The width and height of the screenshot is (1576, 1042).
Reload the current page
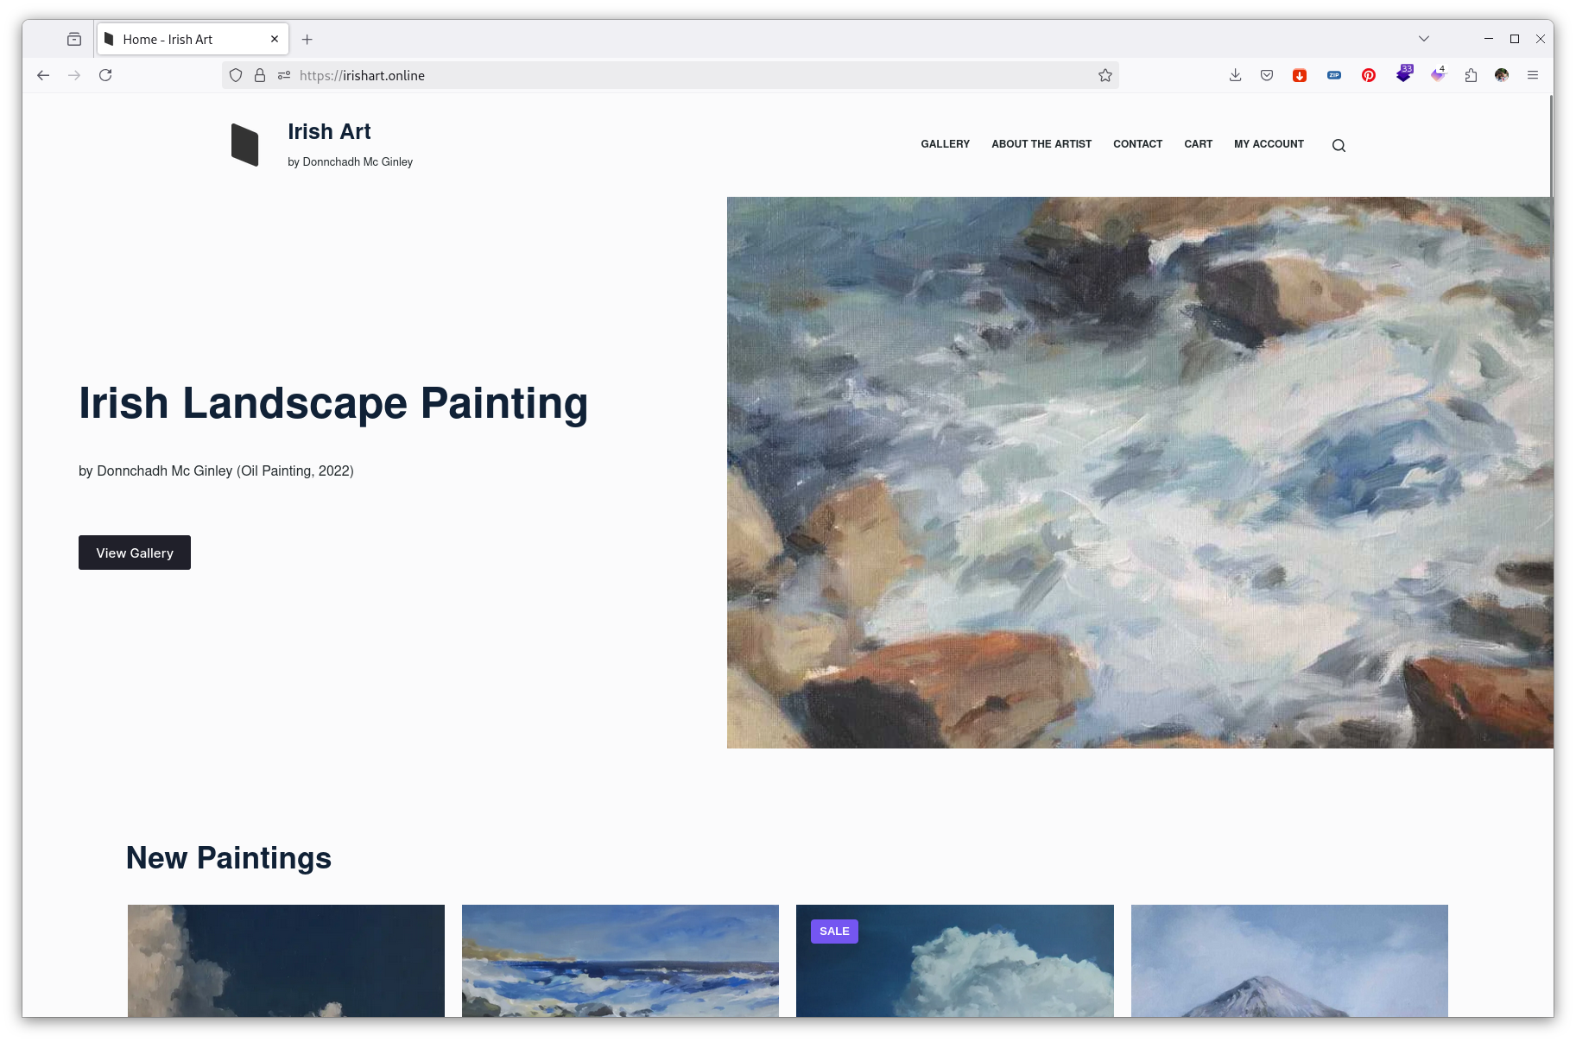105,75
